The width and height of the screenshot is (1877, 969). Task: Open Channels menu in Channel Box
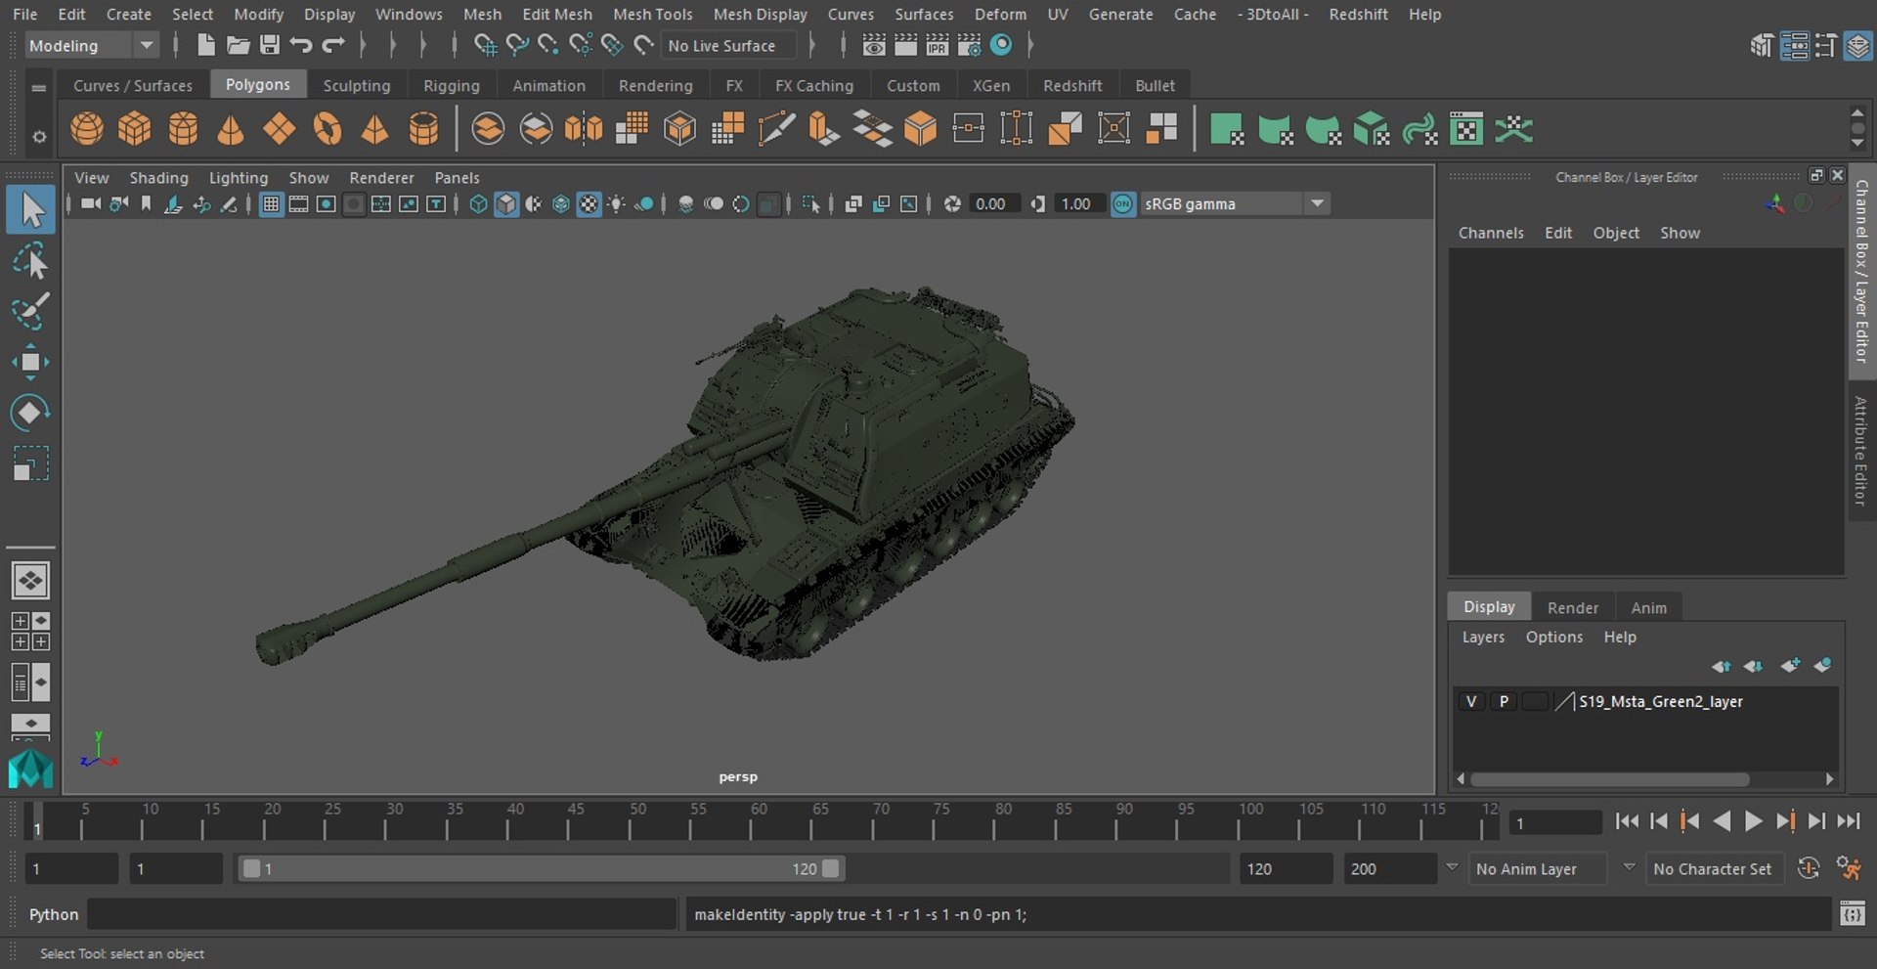tap(1491, 233)
